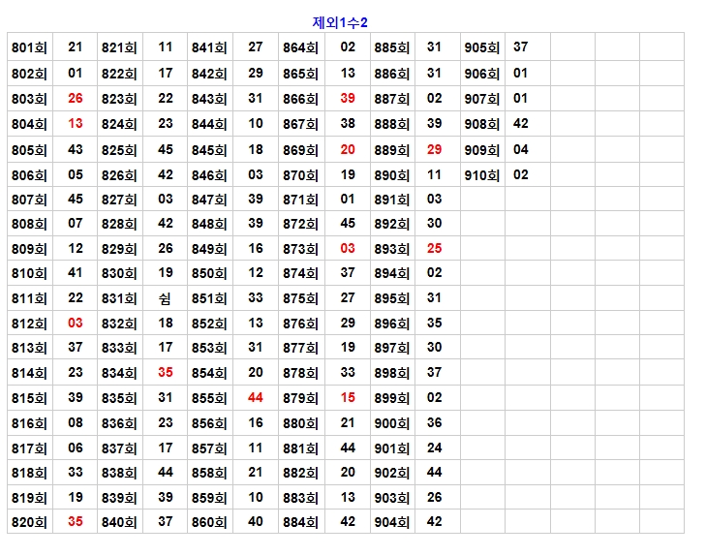Select the red 39 beside 866회
The width and height of the screenshot is (706, 556).
pyautogui.click(x=348, y=98)
